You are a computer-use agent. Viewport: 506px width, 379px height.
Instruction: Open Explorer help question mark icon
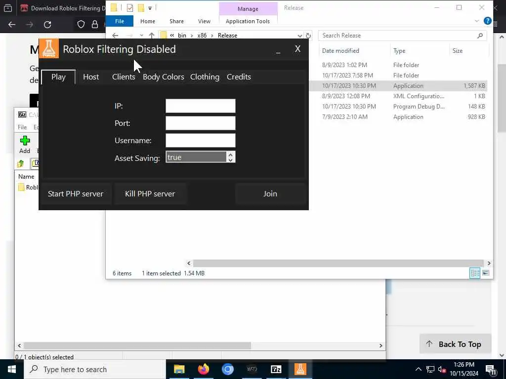487,21
